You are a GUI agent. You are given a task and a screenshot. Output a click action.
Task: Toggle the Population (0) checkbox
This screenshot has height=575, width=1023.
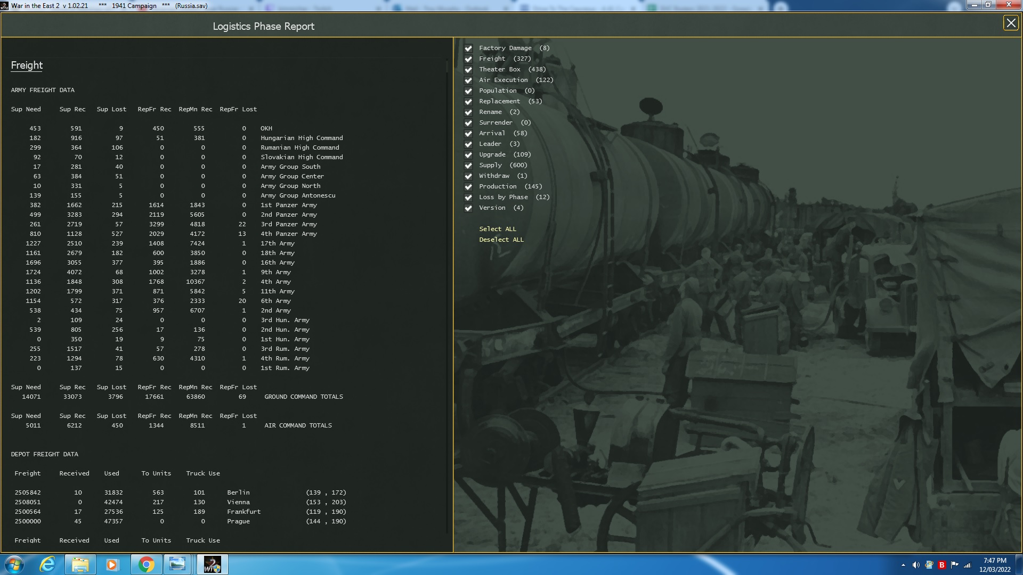468,91
